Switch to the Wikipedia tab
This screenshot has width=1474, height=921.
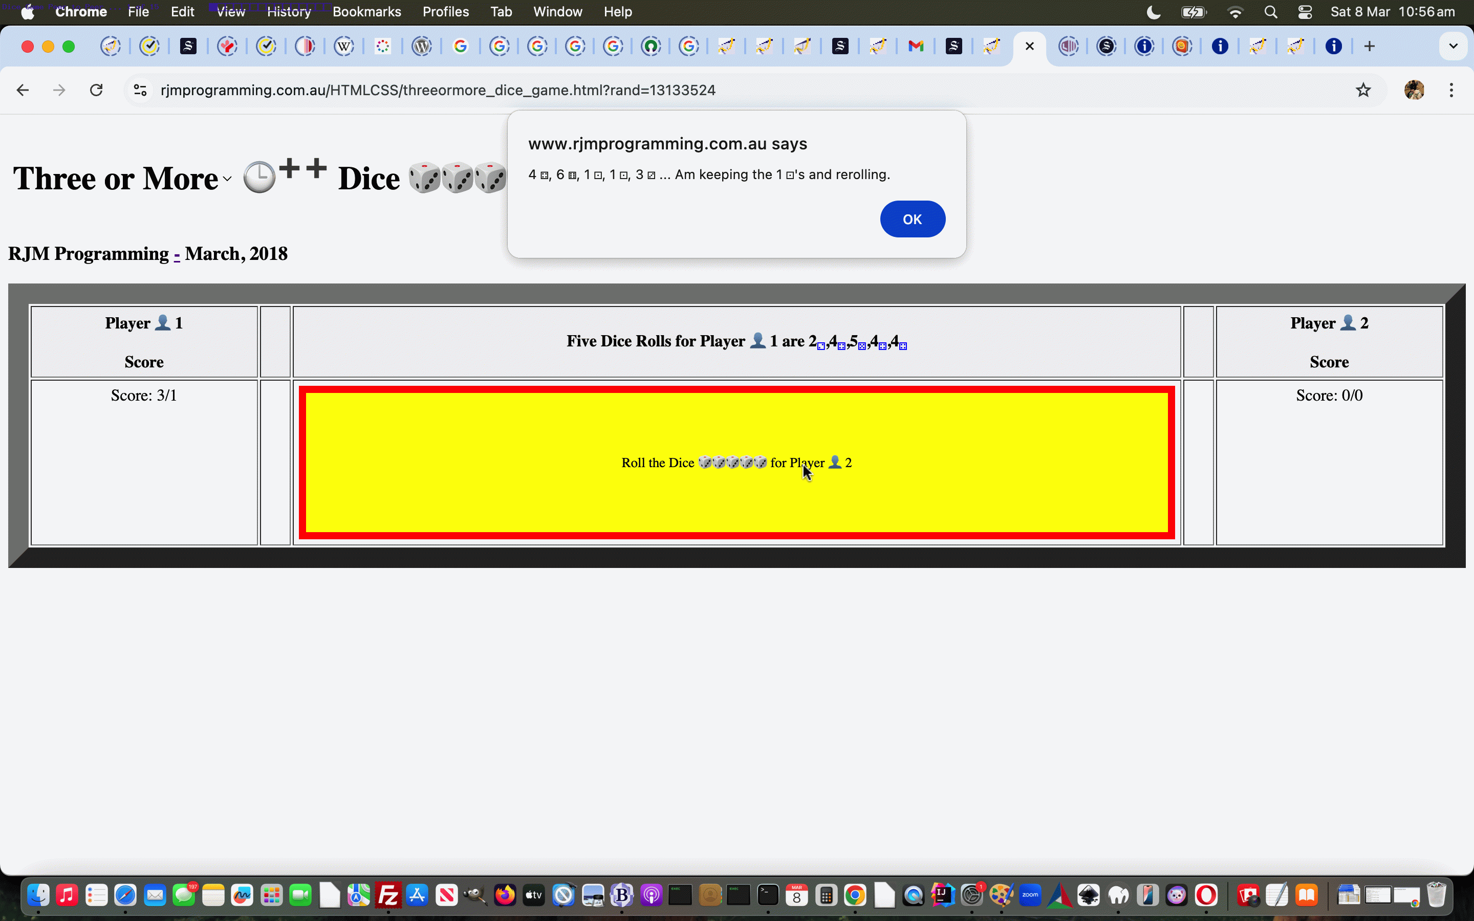click(x=344, y=46)
